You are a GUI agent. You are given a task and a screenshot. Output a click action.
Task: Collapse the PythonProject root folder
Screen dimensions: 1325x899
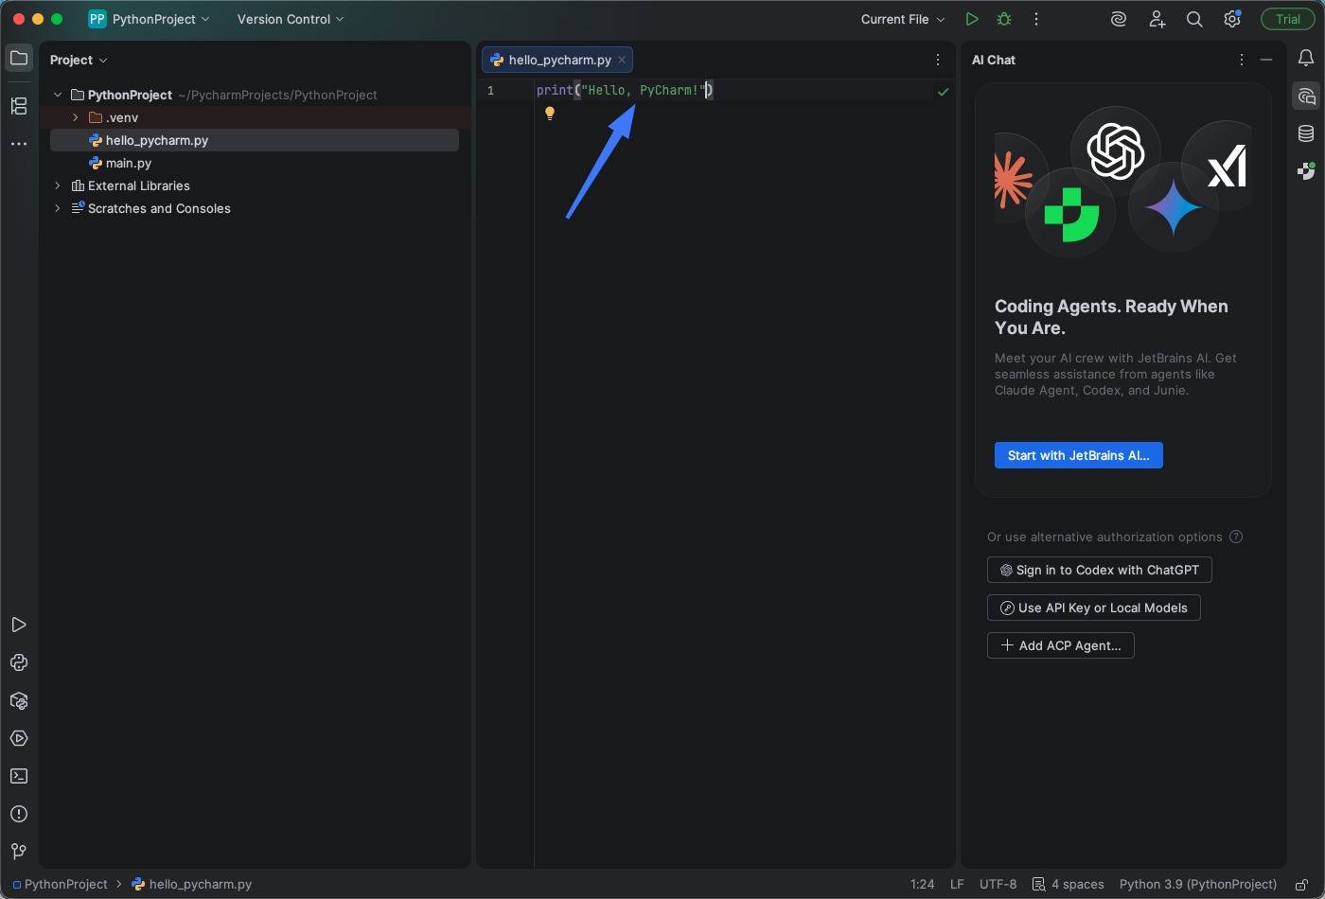point(58,95)
